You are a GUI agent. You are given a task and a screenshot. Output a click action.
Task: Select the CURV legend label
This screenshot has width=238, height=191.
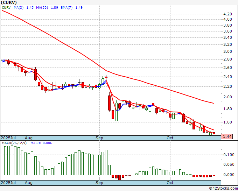(x=6, y=8)
